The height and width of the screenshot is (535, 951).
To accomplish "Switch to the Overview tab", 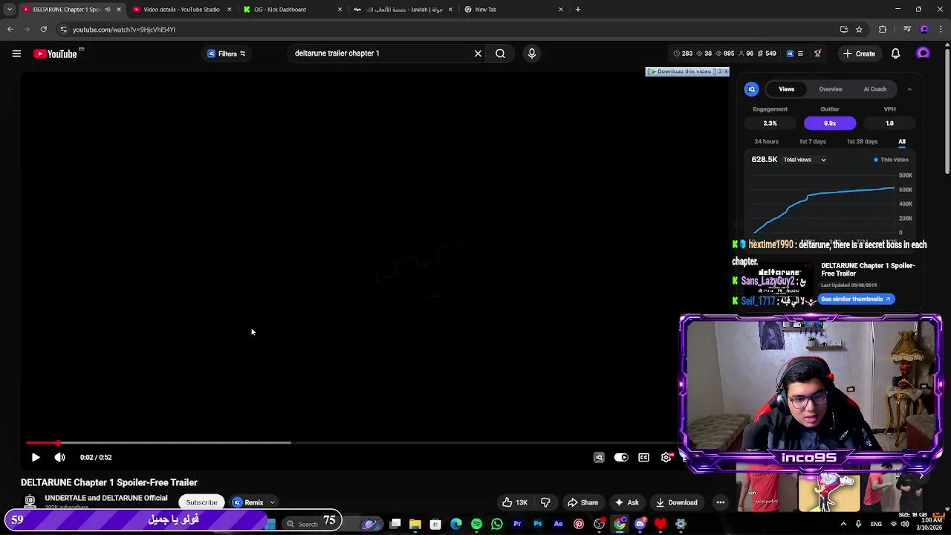I will click(x=831, y=89).
